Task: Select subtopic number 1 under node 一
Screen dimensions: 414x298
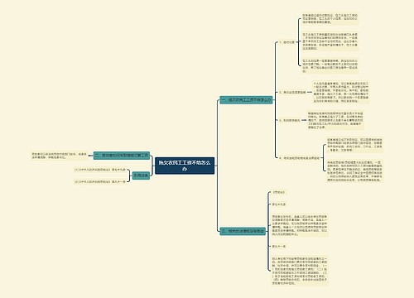Action: [x=286, y=42]
